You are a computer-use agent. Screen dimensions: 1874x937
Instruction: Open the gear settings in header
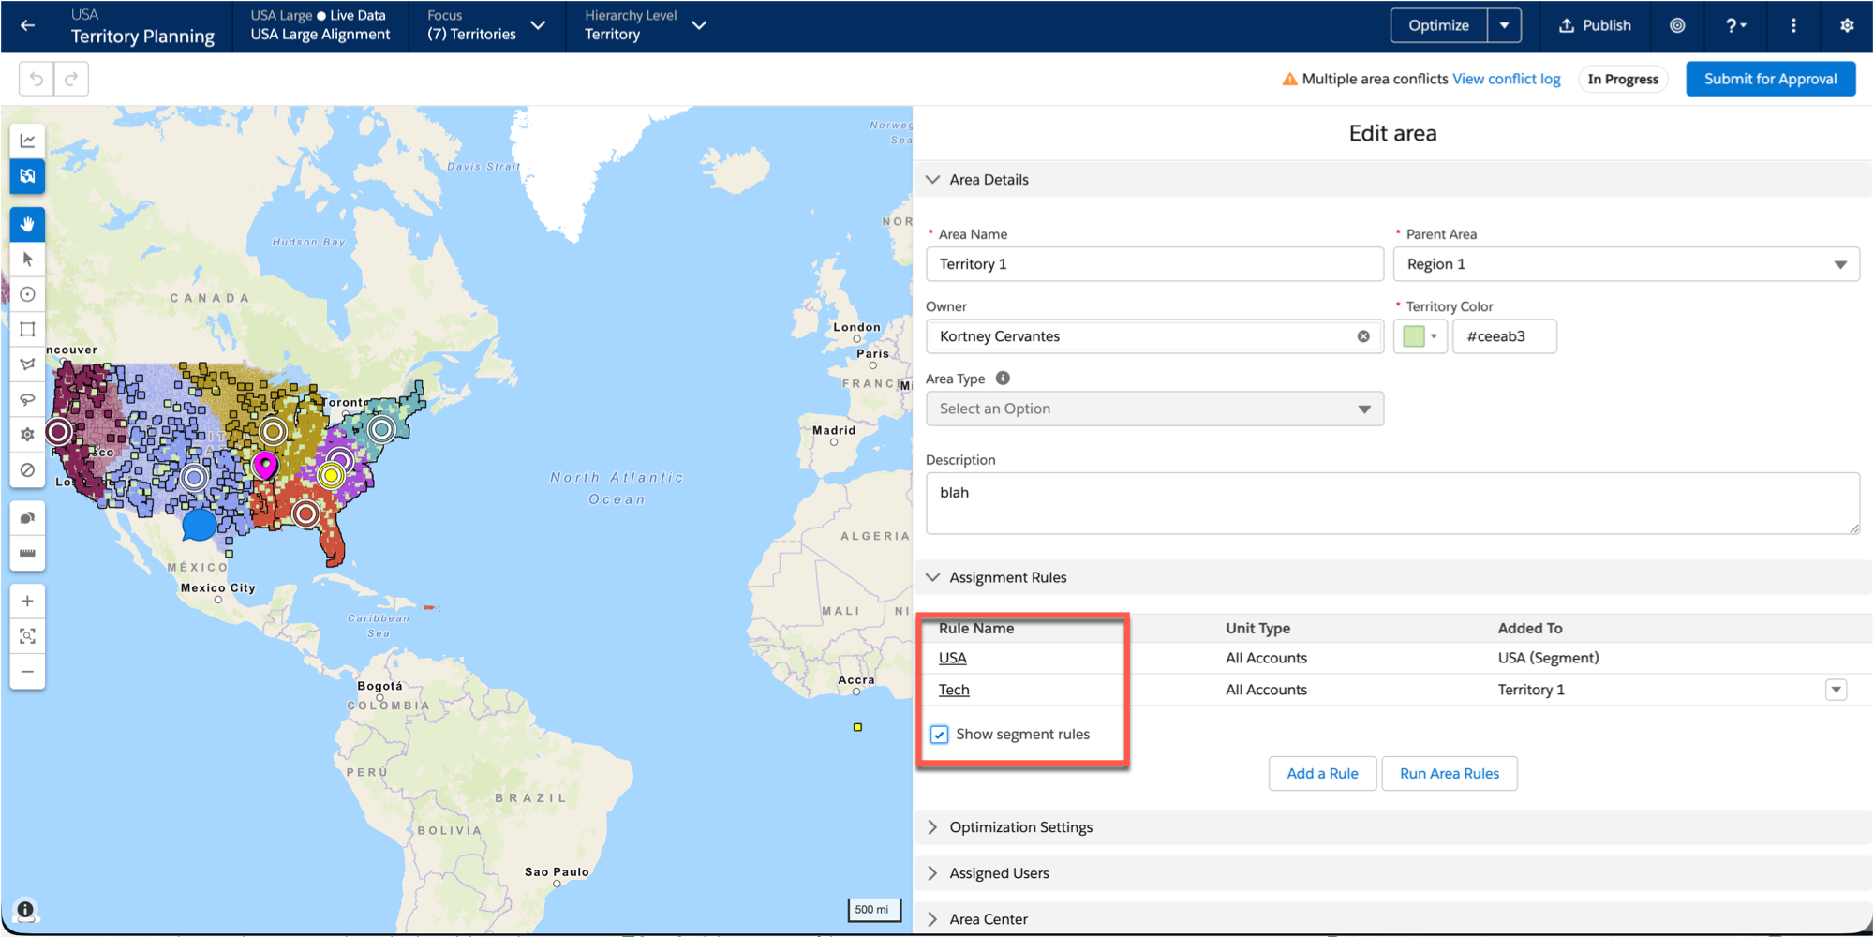click(1847, 25)
